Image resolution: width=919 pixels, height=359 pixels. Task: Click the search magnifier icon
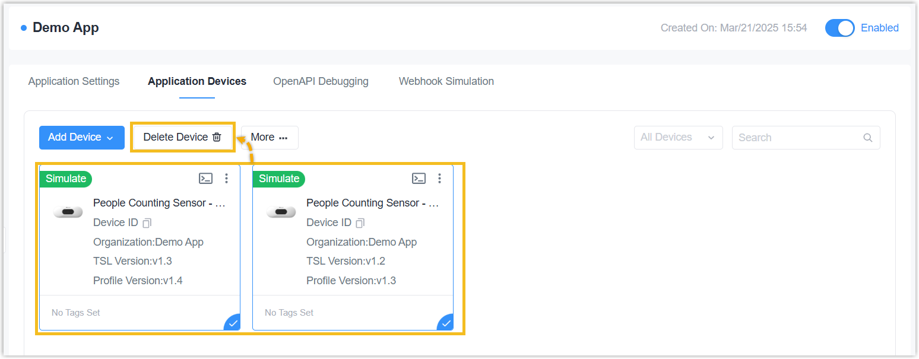(x=867, y=138)
